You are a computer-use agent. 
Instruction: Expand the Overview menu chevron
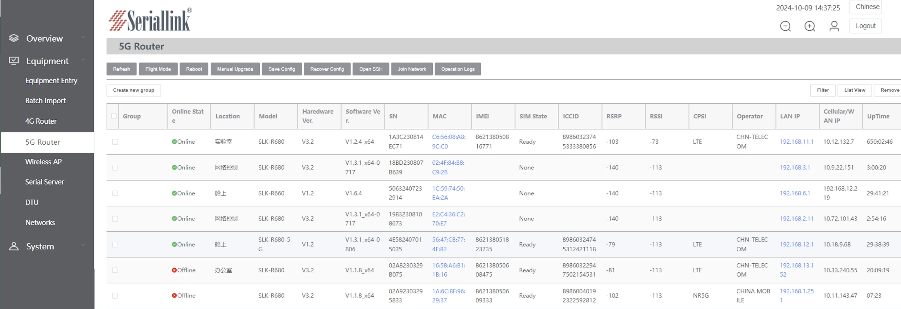tap(83, 37)
